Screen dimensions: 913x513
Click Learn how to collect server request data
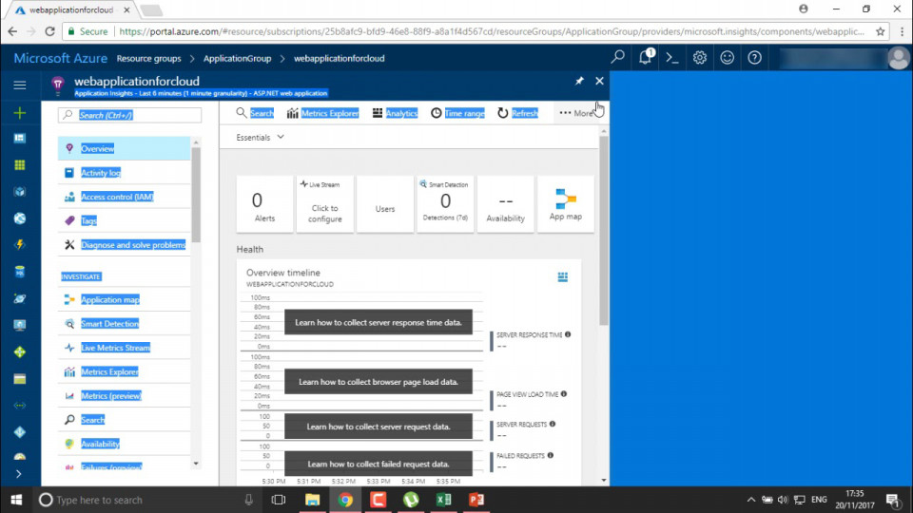(x=379, y=427)
